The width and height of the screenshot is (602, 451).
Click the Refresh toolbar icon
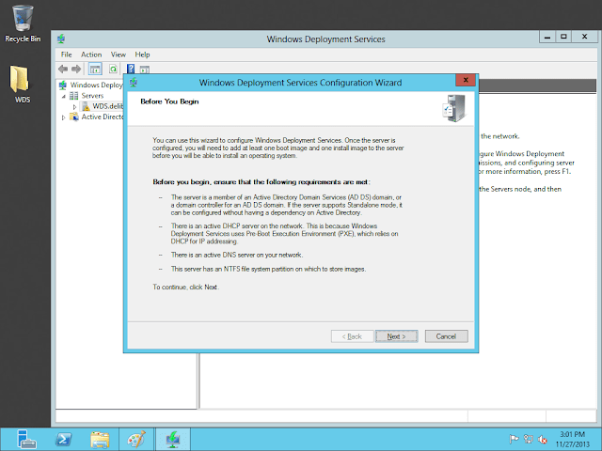tap(113, 69)
